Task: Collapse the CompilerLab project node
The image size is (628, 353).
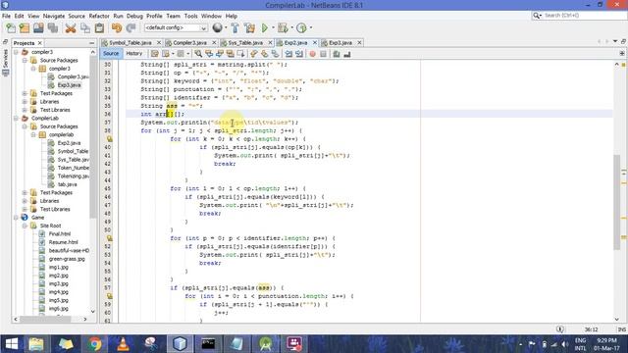Action: click(x=16, y=118)
